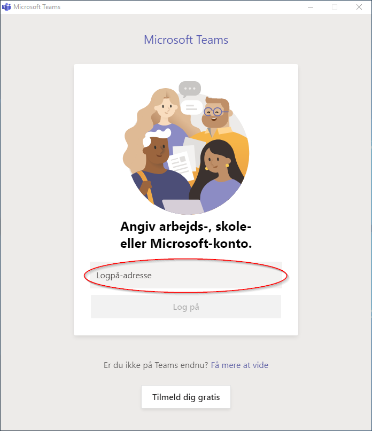Focus the Logpå-adresse input field
The width and height of the screenshot is (372, 431).
186,275
